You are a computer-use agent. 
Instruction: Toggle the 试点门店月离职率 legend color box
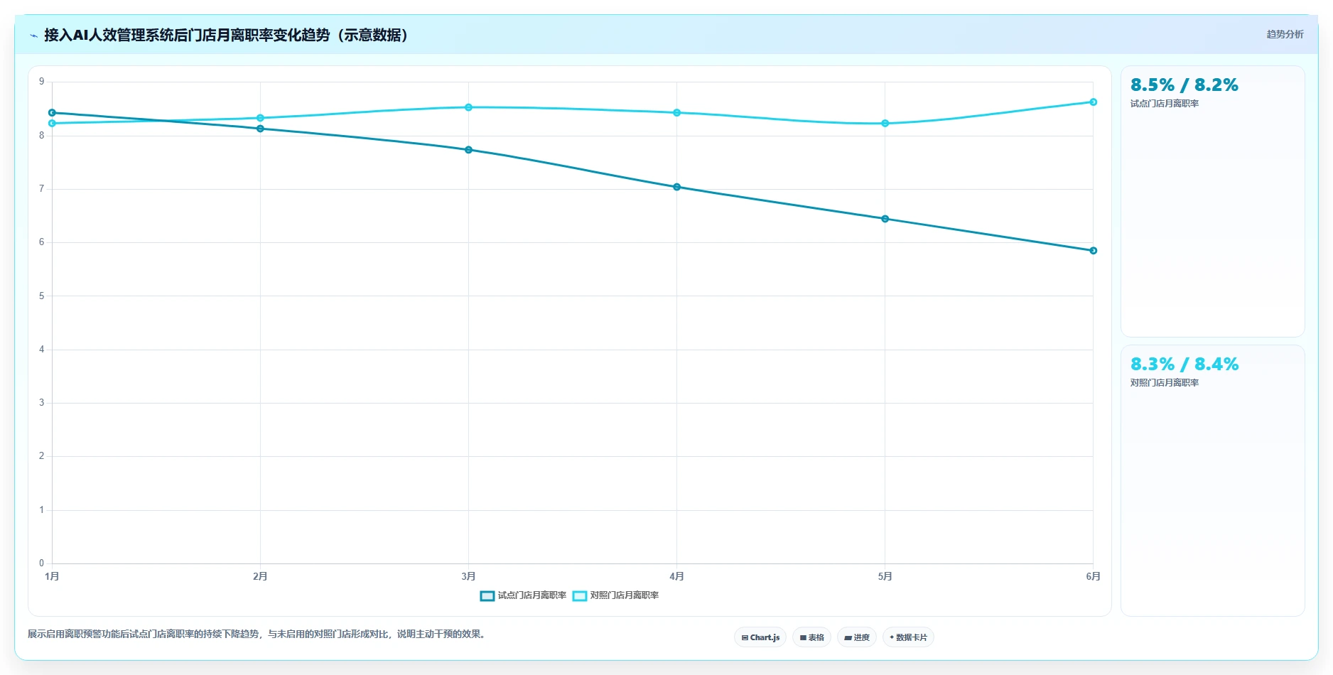click(x=487, y=595)
